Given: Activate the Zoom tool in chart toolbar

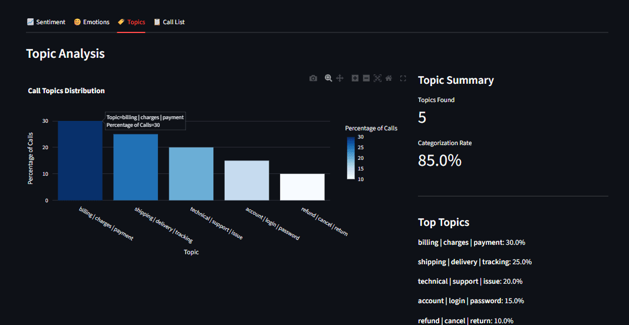Looking at the screenshot, I should point(328,78).
